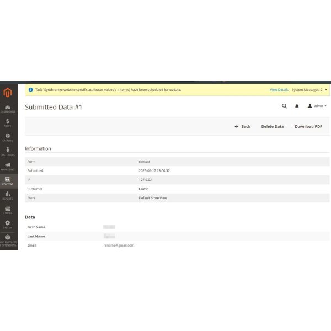Select the form value 'contact'
The width and height of the screenshot is (331, 331).
pyautogui.click(x=145, y=162)
